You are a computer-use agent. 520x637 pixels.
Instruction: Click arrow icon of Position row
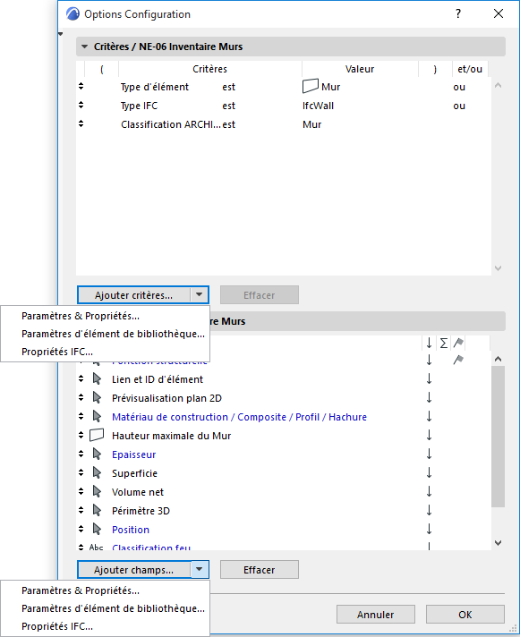pos(97,529)
